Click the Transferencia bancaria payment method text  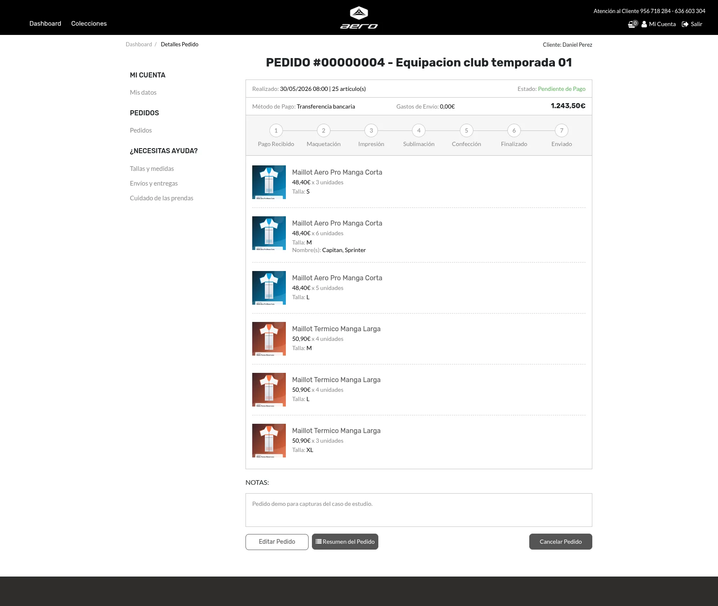point(326,106)
